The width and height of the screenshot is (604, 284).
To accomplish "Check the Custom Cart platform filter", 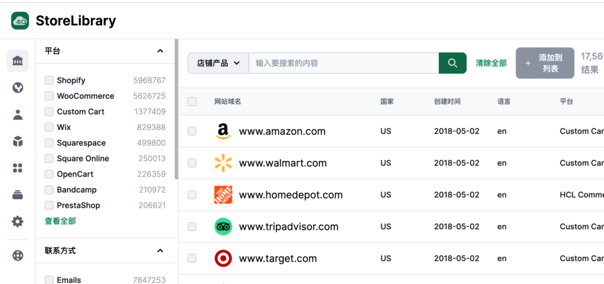I will tap(49, 111).
